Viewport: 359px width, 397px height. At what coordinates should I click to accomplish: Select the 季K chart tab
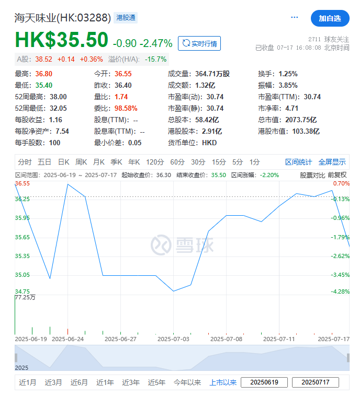pos(117,162)
